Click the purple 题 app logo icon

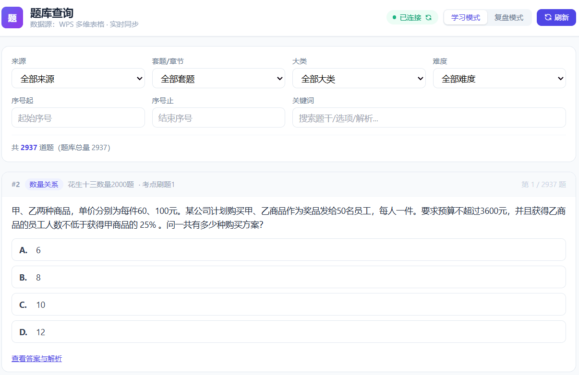click(x=12, y=18)
